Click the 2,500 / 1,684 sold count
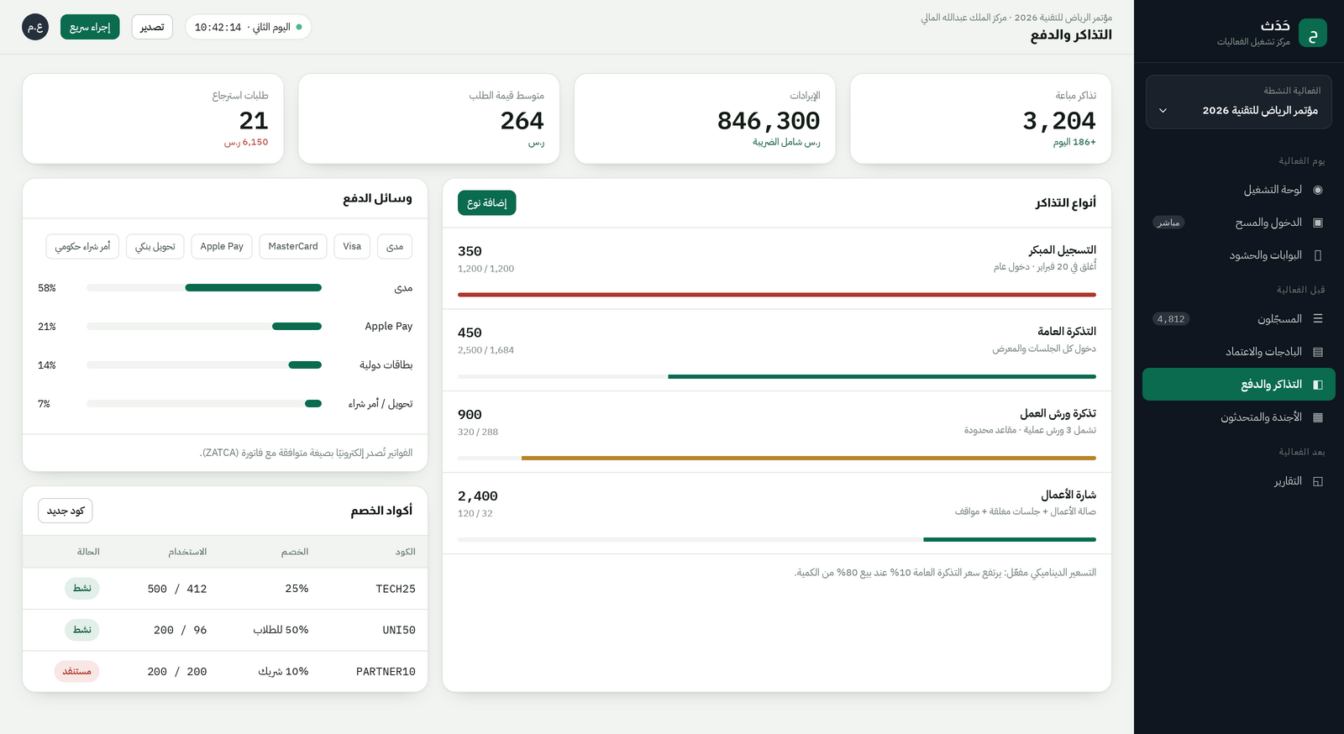Viewport: 1344px width, 734px height. pos(486,350)
